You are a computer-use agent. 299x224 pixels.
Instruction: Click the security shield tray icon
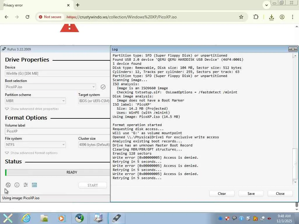(227, 218)
